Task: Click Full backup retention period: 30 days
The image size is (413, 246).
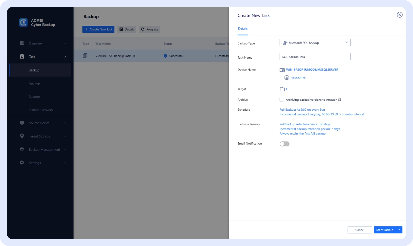Action: 305,124
